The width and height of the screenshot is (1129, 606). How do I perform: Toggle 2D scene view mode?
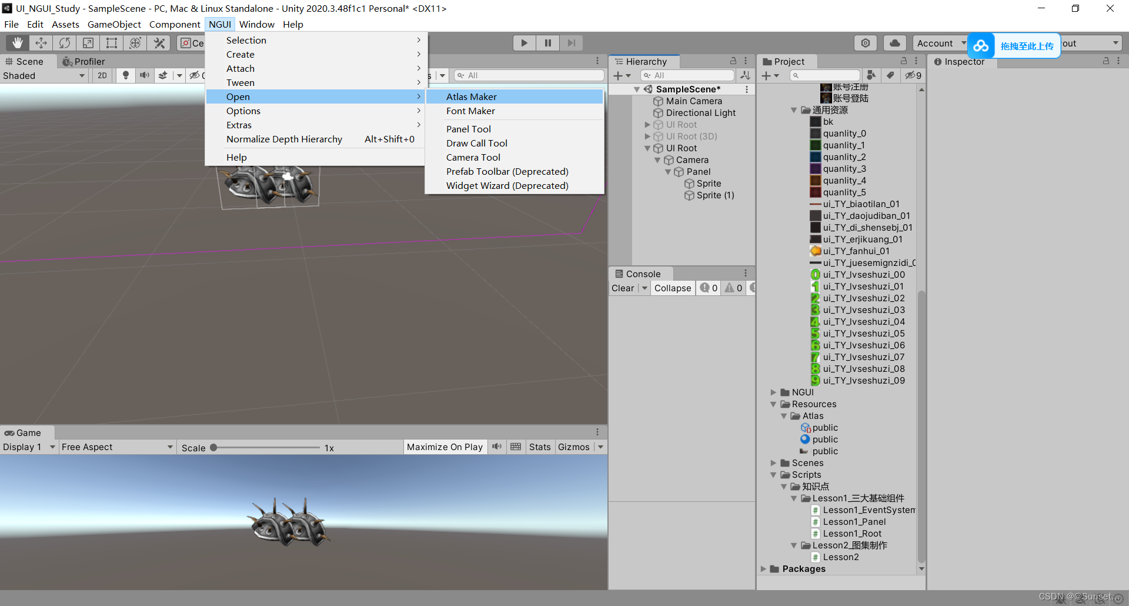tap(102, 75)
